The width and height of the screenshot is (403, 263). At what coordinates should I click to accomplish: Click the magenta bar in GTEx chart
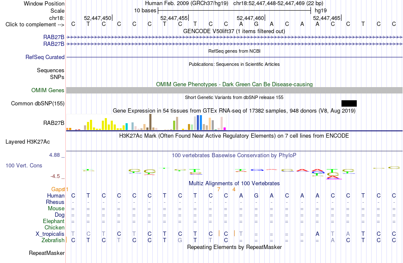pos(224,129)
